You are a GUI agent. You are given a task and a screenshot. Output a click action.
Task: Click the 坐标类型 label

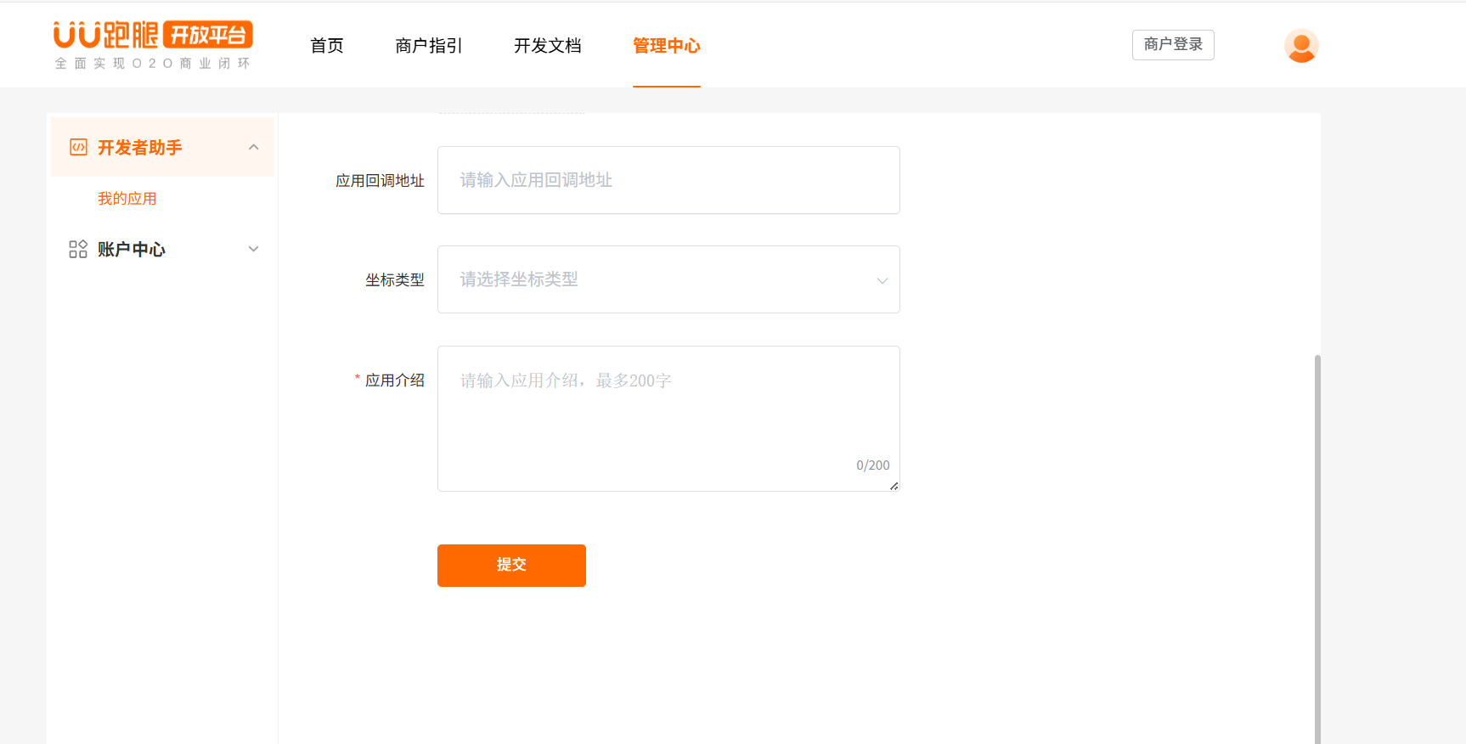click(x=395, y=280)
